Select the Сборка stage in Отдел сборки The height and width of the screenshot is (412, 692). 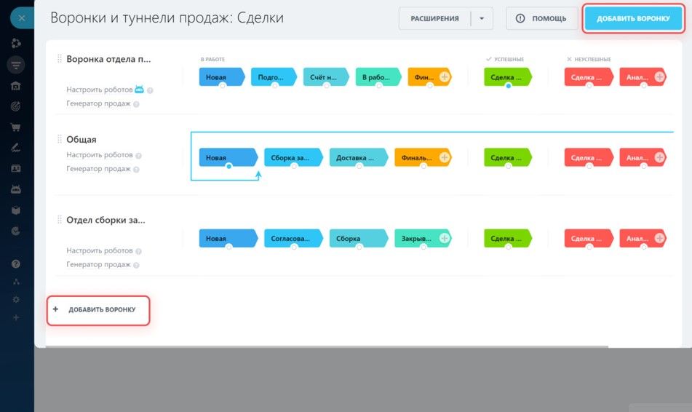point(358,238)
